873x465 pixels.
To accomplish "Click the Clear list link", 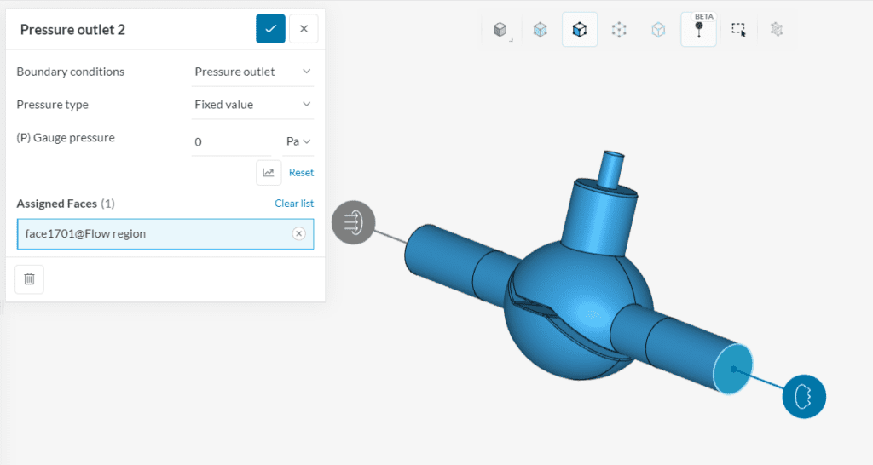I will [x=293, y=204].
